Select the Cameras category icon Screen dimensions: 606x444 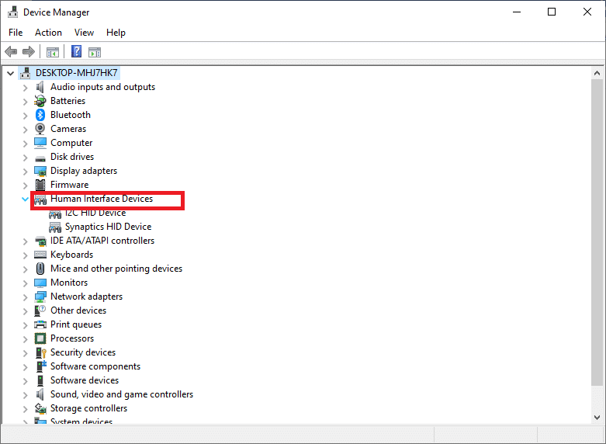(40, 129)
